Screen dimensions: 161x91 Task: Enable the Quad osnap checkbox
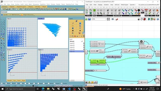[38, 83]
